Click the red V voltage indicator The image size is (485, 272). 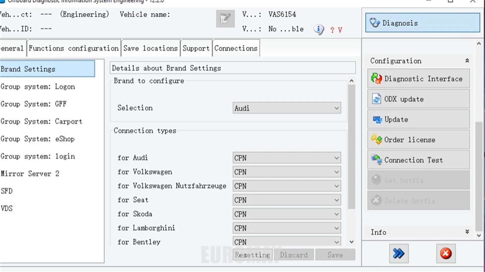pos(340,30)
